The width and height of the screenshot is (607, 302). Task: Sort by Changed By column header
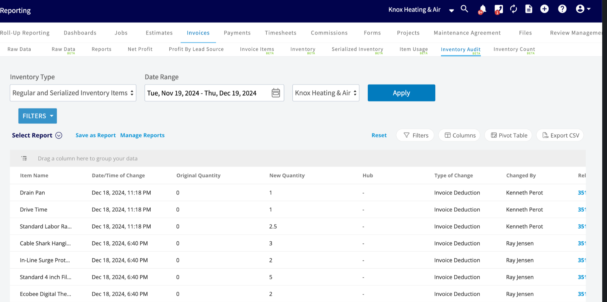coord(521,175)
